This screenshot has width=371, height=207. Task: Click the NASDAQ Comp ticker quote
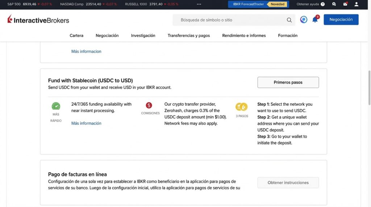coord(88,4)
